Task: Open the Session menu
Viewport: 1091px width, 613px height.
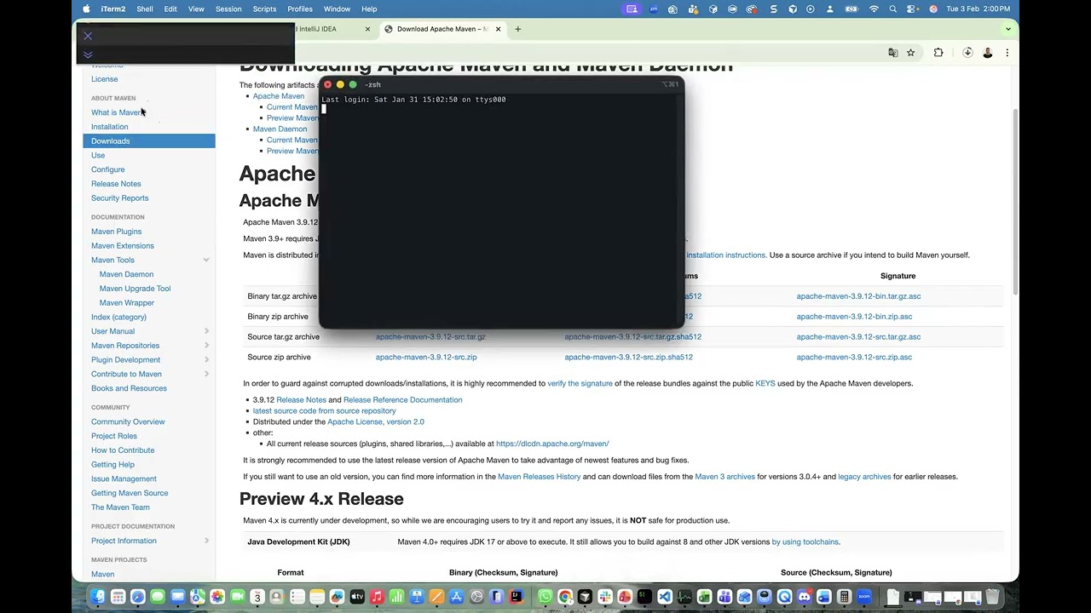Action: (x=228, y=9)
